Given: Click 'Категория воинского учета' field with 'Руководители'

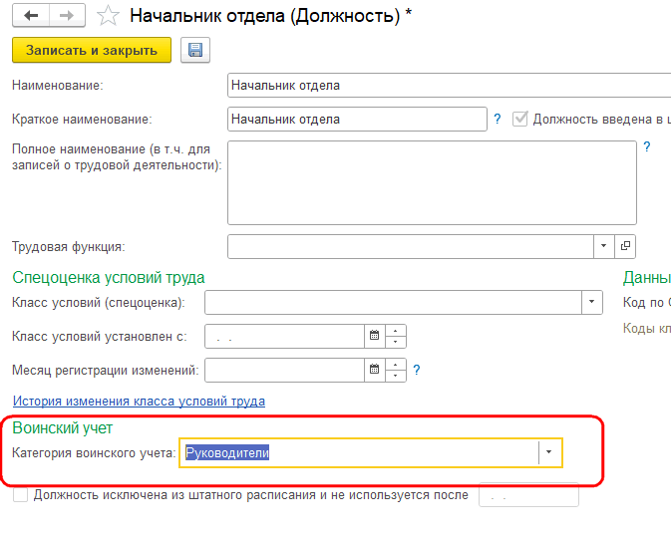Looking at the screenshot, I should click(359, 452).
